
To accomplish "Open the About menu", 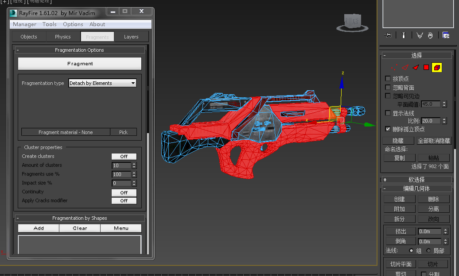I will click(97, 24).
